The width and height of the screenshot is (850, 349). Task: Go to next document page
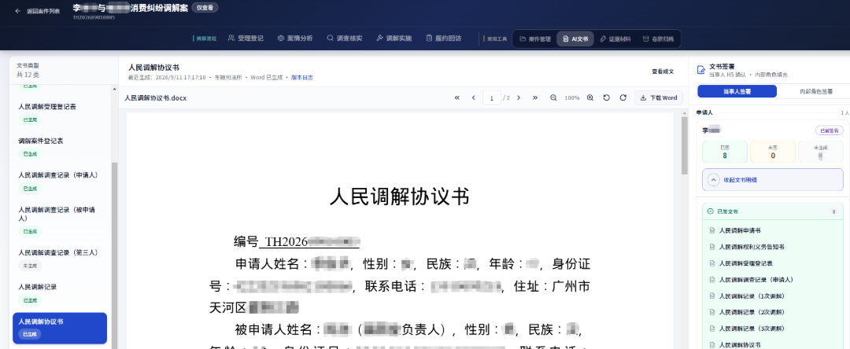click(x=519, y=98)
